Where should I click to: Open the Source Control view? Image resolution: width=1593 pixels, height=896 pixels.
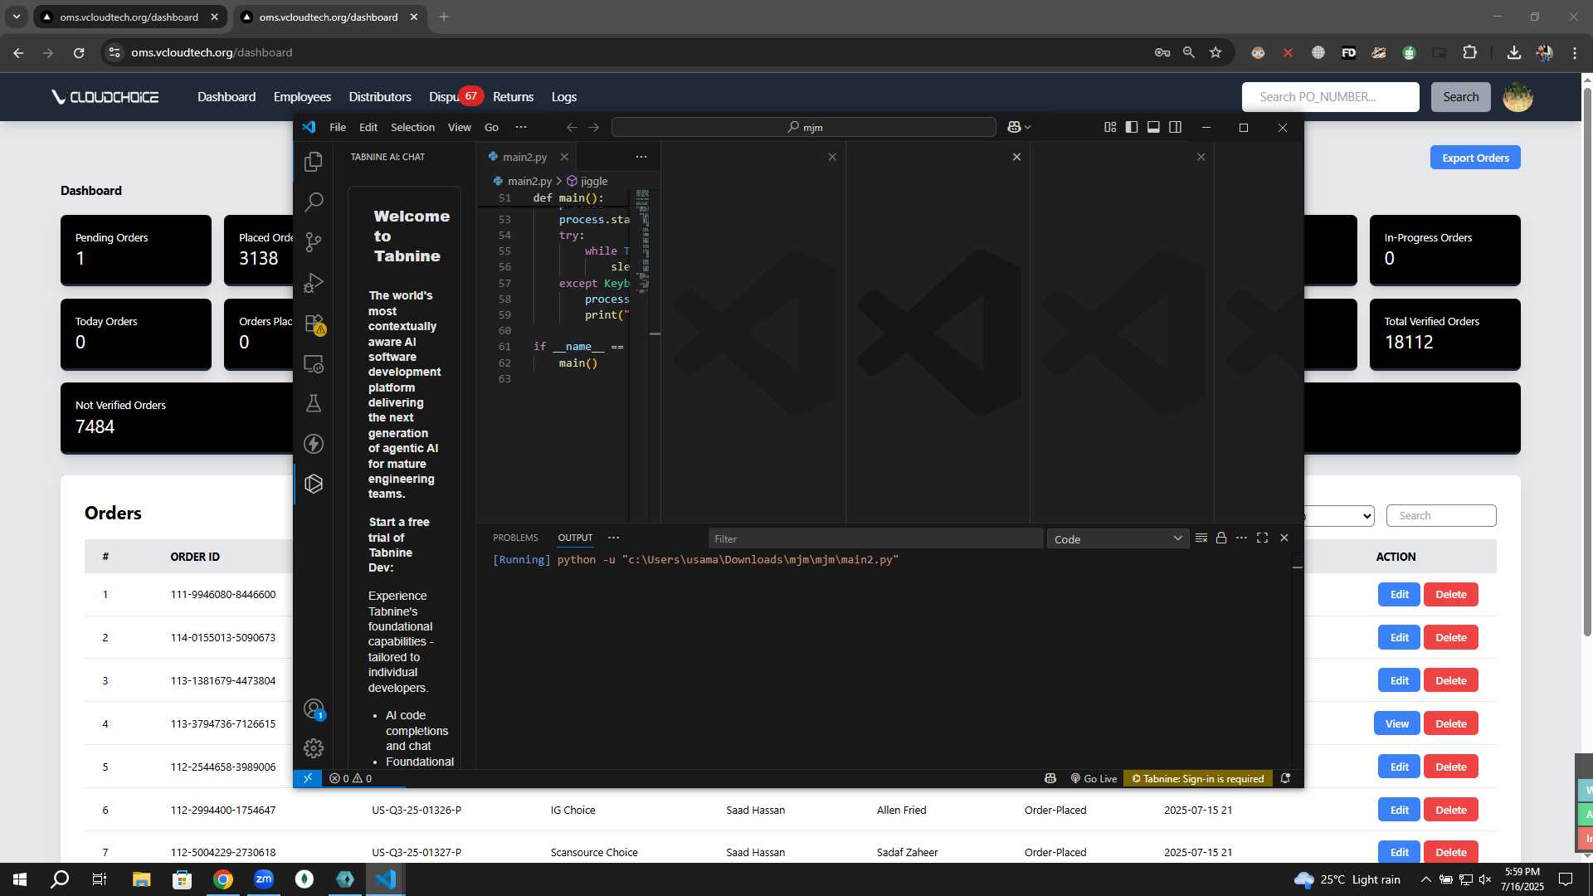coord(314,242)
